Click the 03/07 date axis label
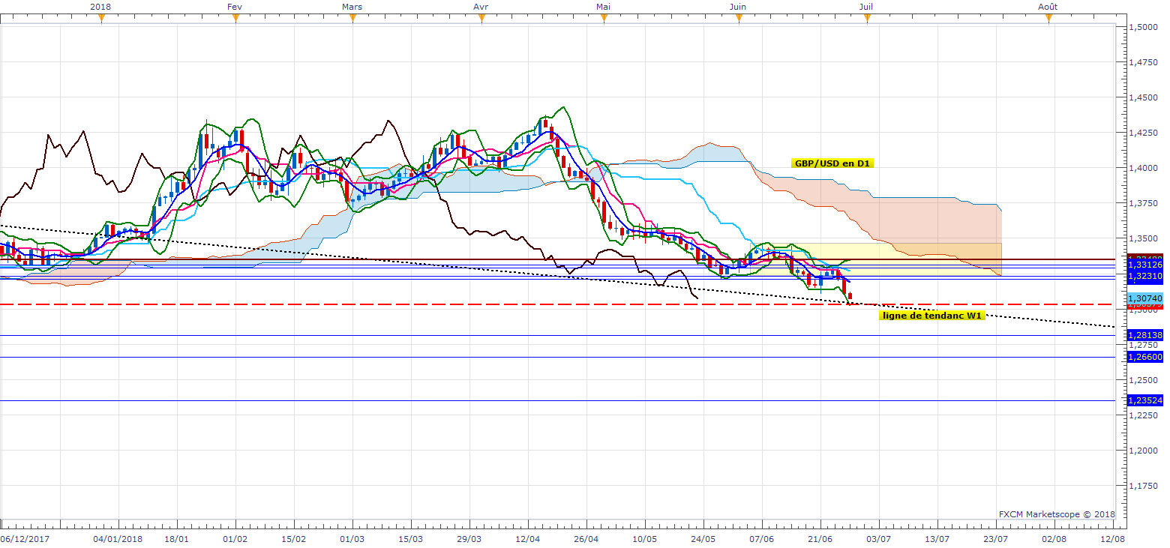 (878, 538)
